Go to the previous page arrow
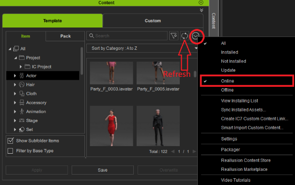The width and height of the screenshot is (295, 185). pos(173,151)
